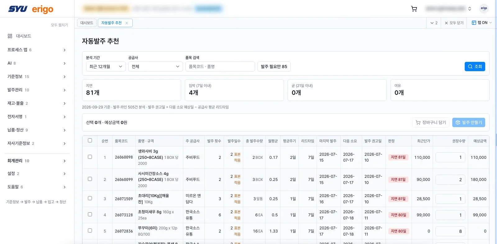This screenshot has height=244, width=497.
Task: Close the 자동발주 추천 tab
Action: [127, 23]
